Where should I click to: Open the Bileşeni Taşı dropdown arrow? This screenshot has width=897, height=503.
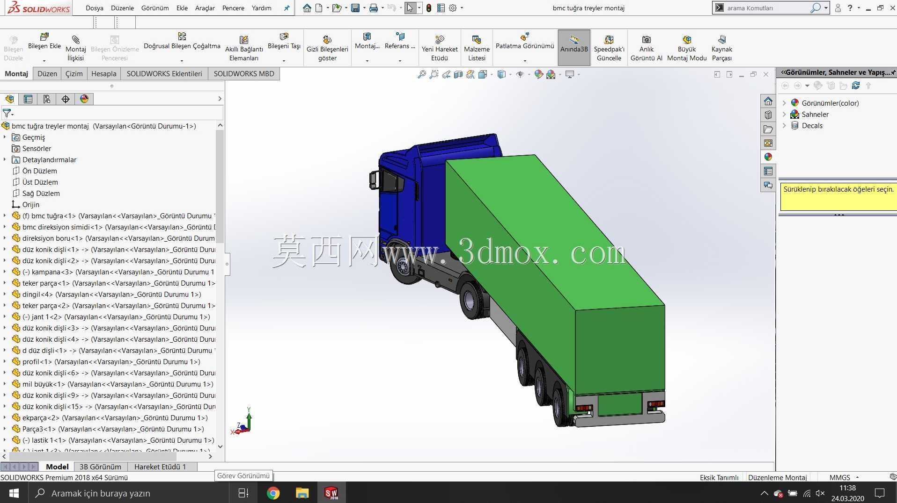tap(284, 60)
